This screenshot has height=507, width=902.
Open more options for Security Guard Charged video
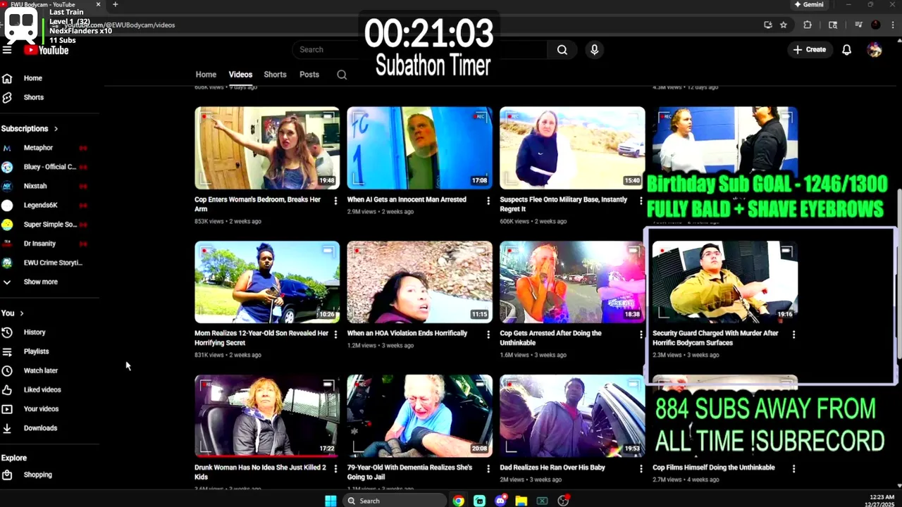pos(793,334)
